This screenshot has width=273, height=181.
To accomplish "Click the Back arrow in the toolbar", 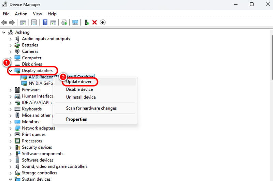I will click(x=4, y=22).
